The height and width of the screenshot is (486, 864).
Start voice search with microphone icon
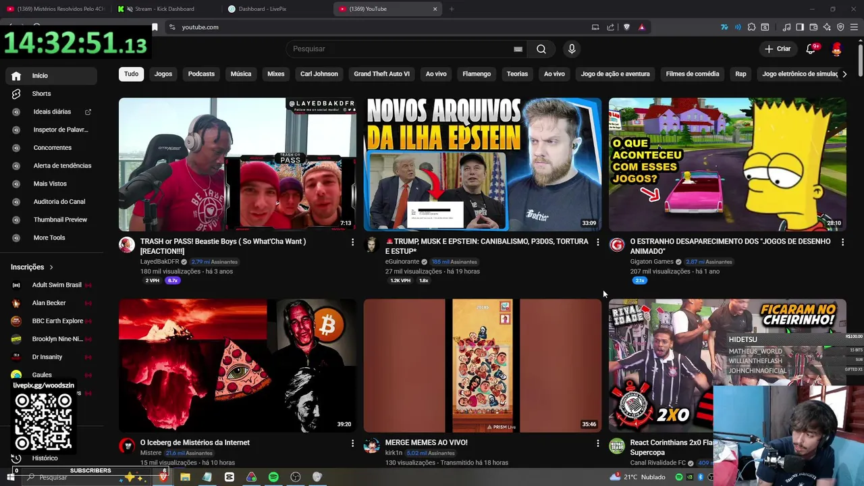572,49
